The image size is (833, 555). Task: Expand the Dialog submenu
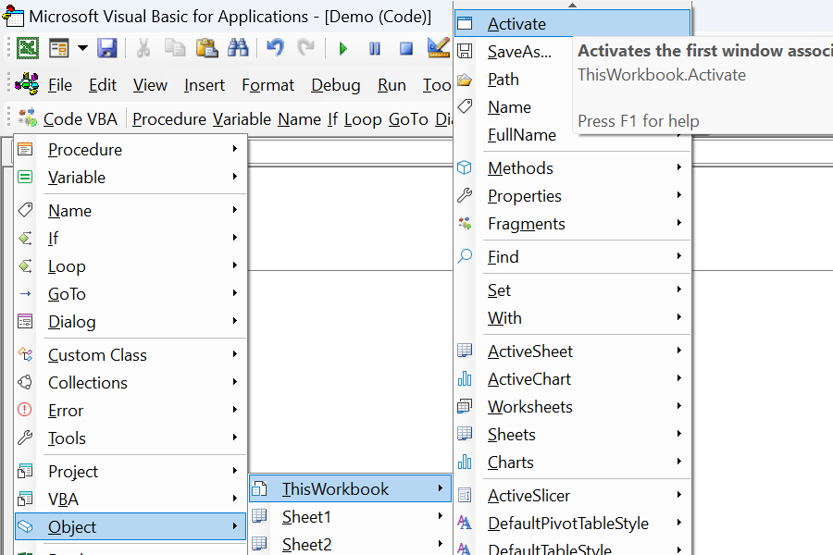(x=131, y=321)
